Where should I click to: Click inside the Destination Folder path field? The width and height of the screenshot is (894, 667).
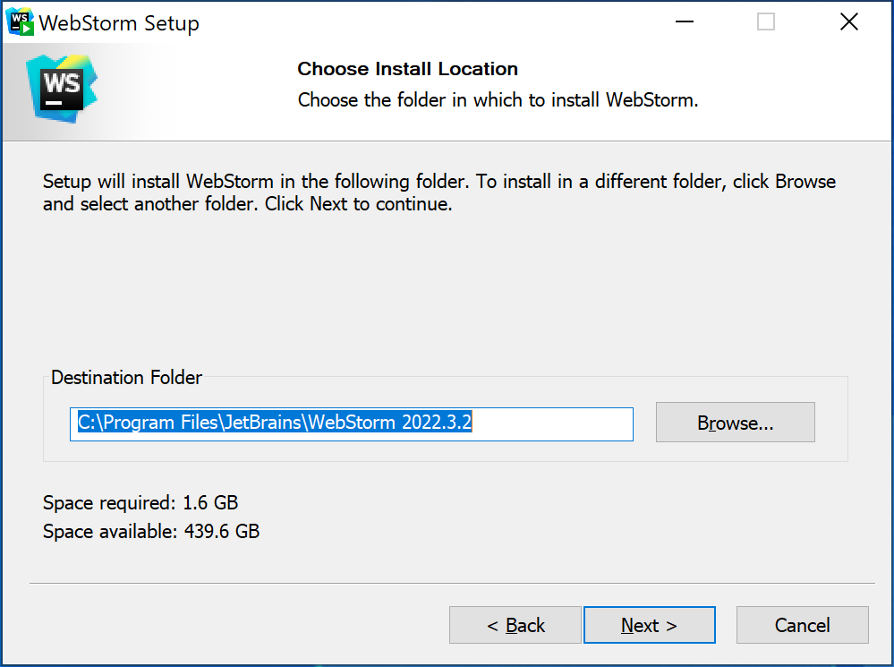pyautogui.click(x=351, y=423)
